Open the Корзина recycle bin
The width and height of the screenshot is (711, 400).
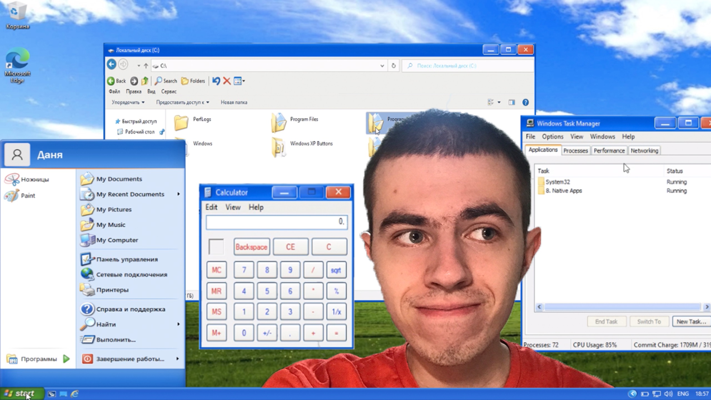click(x=17, y=11)
